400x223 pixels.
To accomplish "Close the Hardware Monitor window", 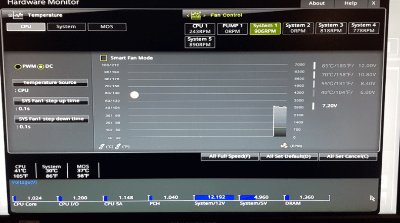I will [374, 3].
